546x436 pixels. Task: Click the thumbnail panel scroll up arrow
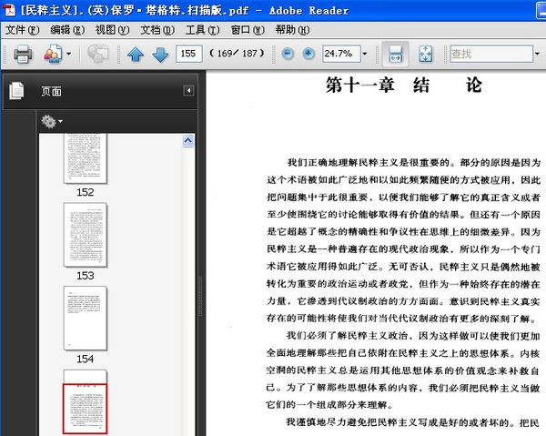(x=188, y=141)
